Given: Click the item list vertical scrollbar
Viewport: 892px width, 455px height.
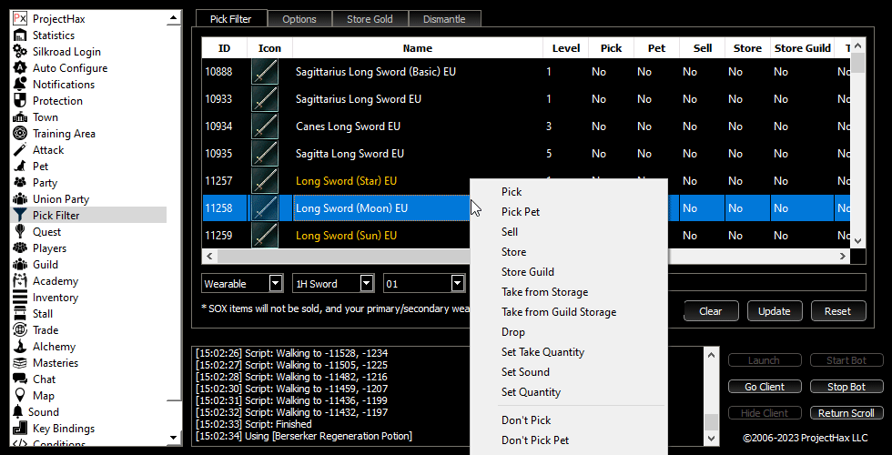Looking at the screenshot, I should coord(857,146).
